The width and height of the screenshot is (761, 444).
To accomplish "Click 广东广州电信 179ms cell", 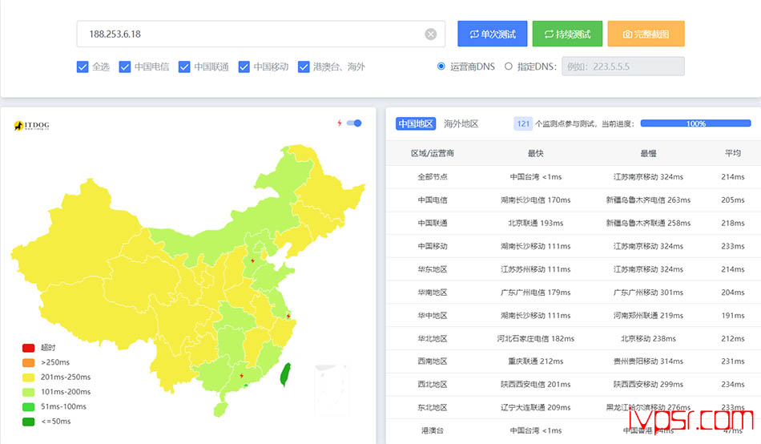I will coord(536,293).
